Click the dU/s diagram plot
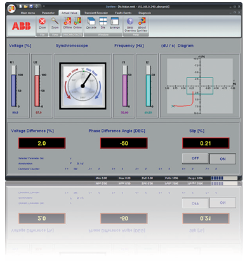Screen dimensions: 245x261 tap(200, 86)
